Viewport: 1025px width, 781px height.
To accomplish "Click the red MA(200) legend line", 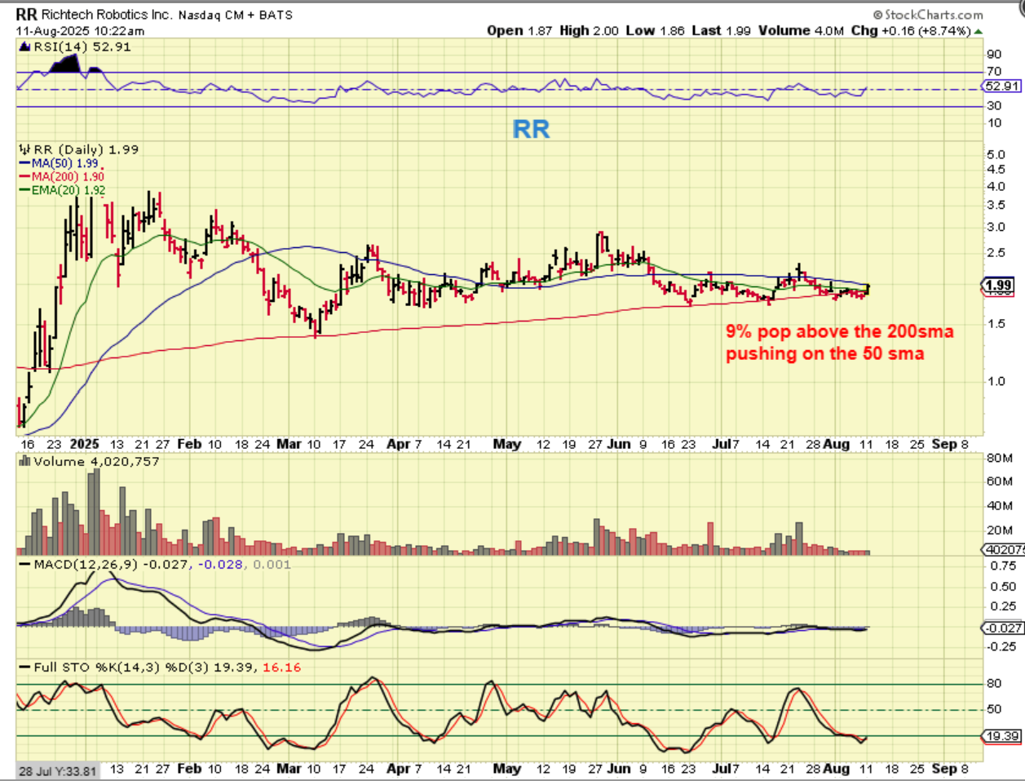I will [x=24, y=176].
